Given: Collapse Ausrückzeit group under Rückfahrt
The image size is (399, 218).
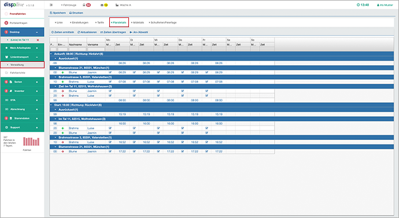Looking at the screenshot, I should click(x=56, y=110).
